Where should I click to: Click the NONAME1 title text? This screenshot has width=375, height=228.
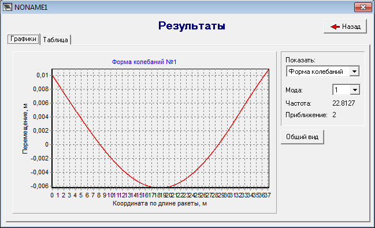pyautogui.click(x=31, y=8)
